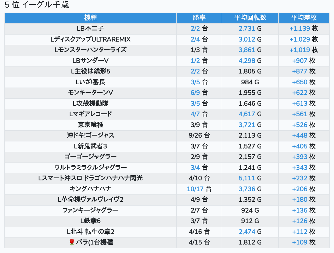Select 沖ドキ!ゴージャス machine name

pyautogui.click(x=90, y=135)
